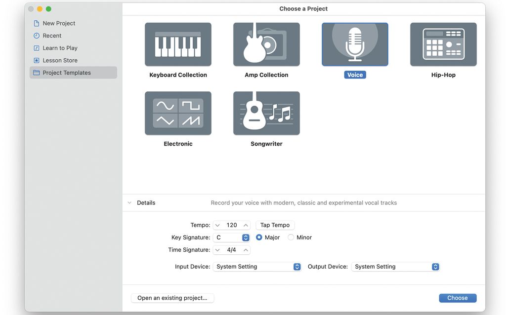Confirm with the Choose button
Screen dimensions: 506x315
point(458,298)
